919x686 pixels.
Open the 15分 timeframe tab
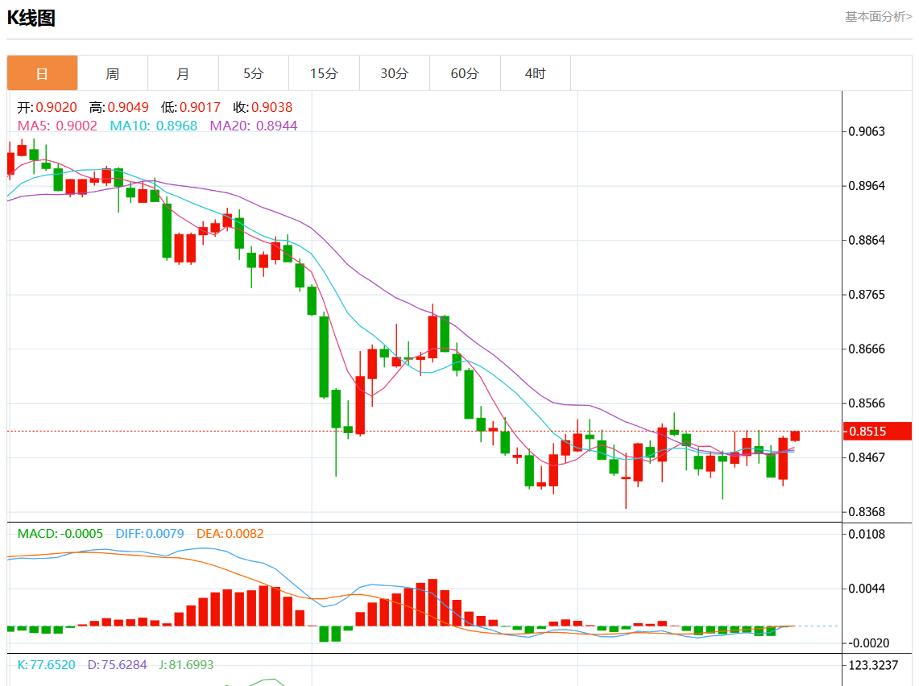[x=324, y=73]
